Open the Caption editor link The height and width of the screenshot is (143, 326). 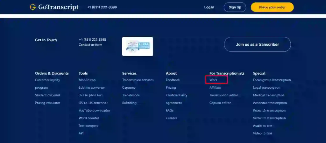[x=220, y=103]
